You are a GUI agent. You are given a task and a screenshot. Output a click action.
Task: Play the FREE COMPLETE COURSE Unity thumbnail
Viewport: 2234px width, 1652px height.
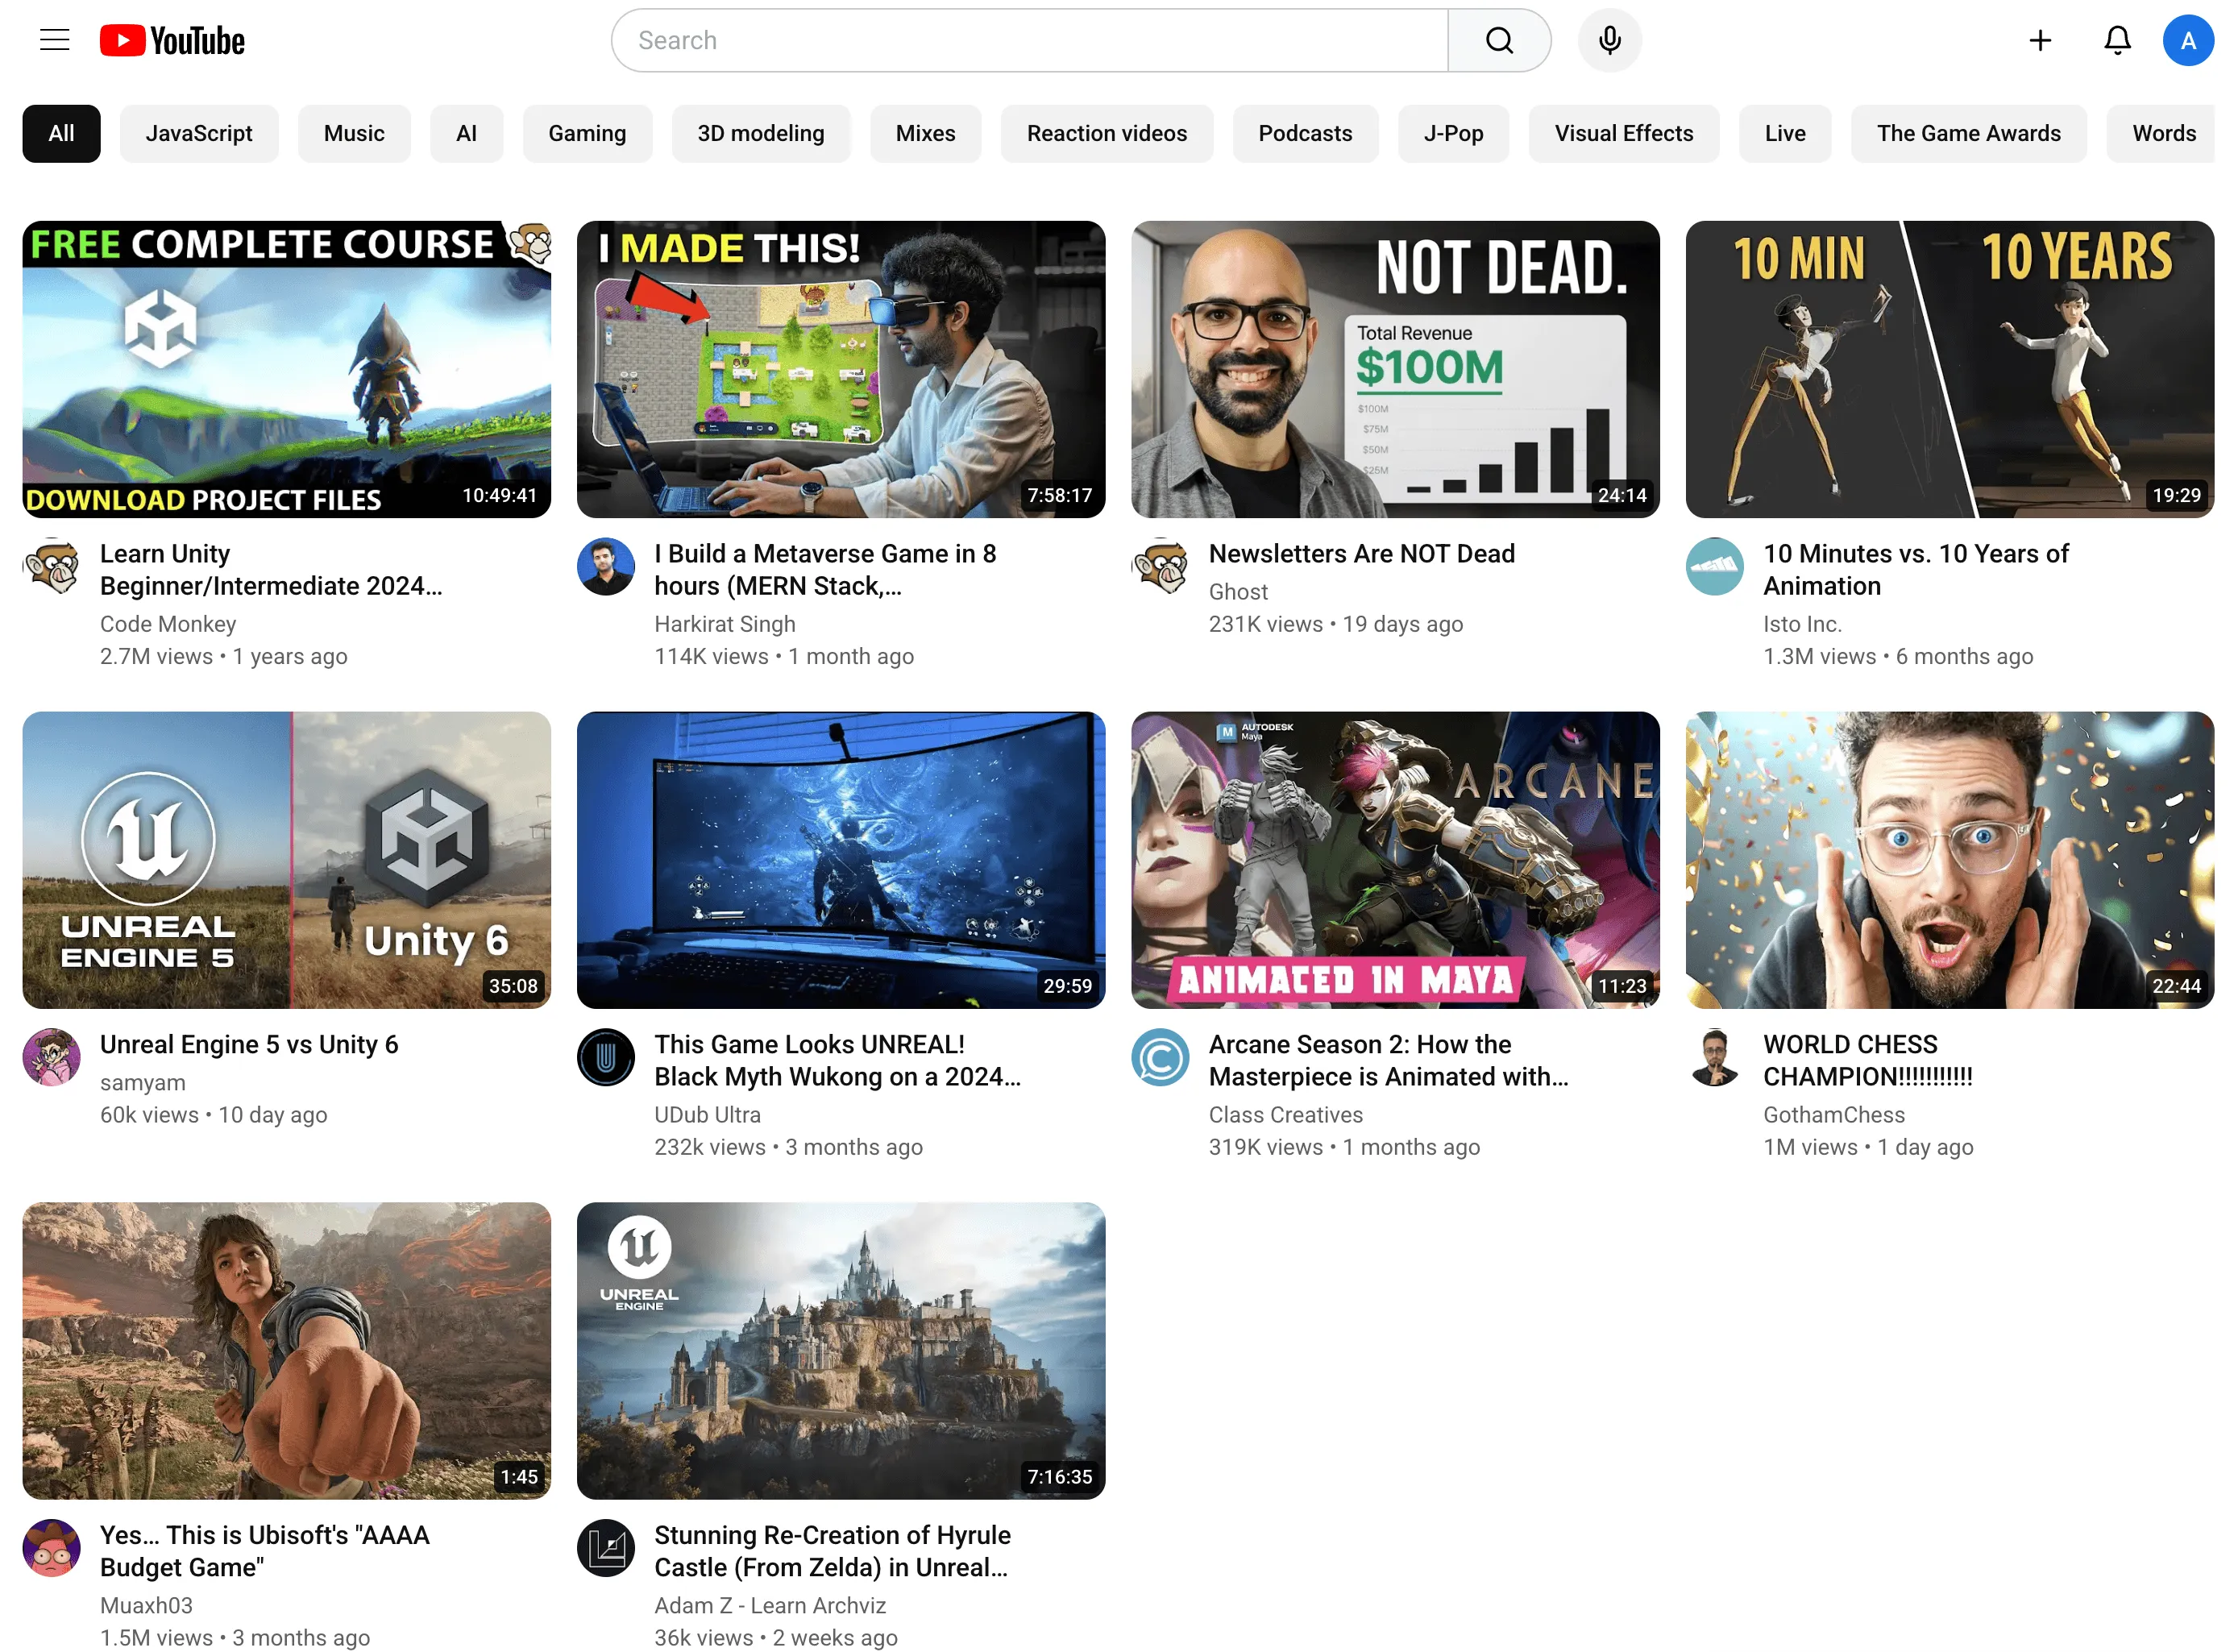286,369
